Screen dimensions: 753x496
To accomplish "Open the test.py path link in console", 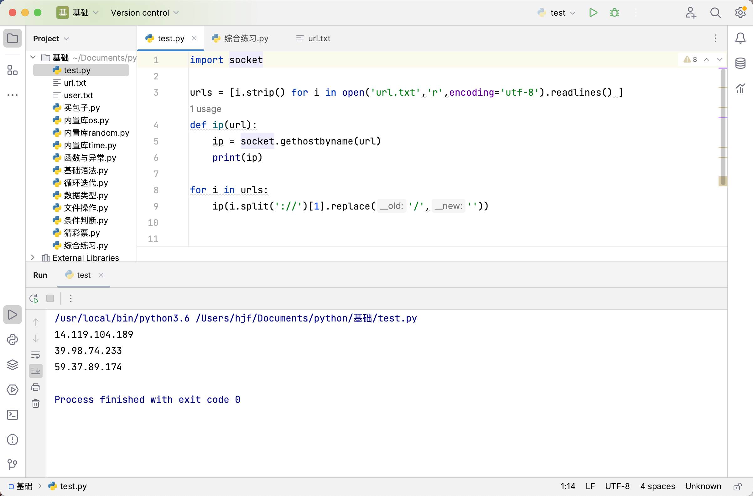I will point(306,318).
